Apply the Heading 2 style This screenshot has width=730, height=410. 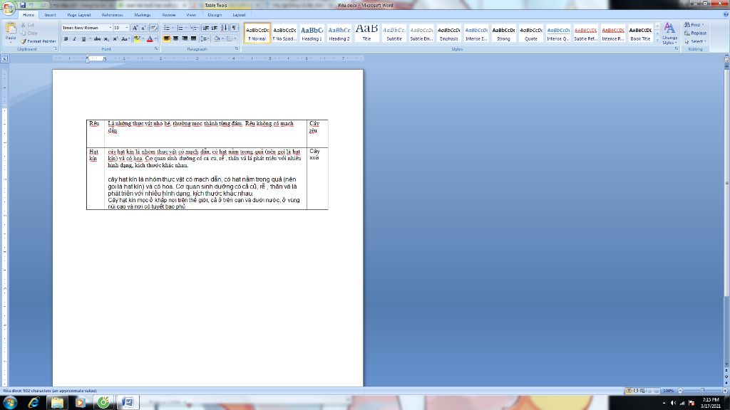(339, 33)
